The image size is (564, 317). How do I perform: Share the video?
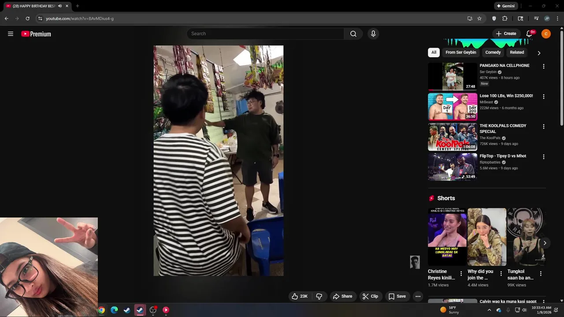click(342, 296)
